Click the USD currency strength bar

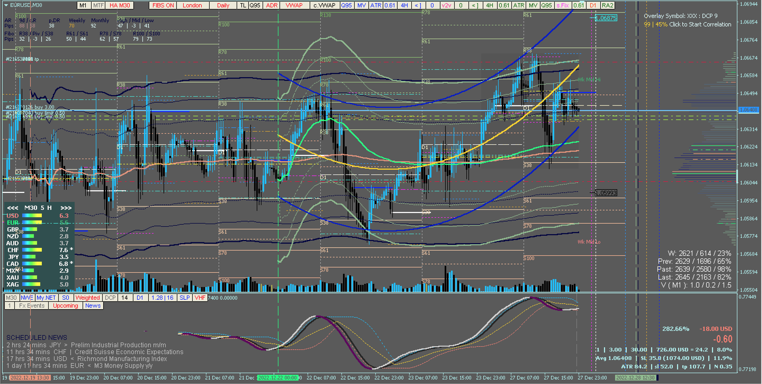click(x=32, y=216)
